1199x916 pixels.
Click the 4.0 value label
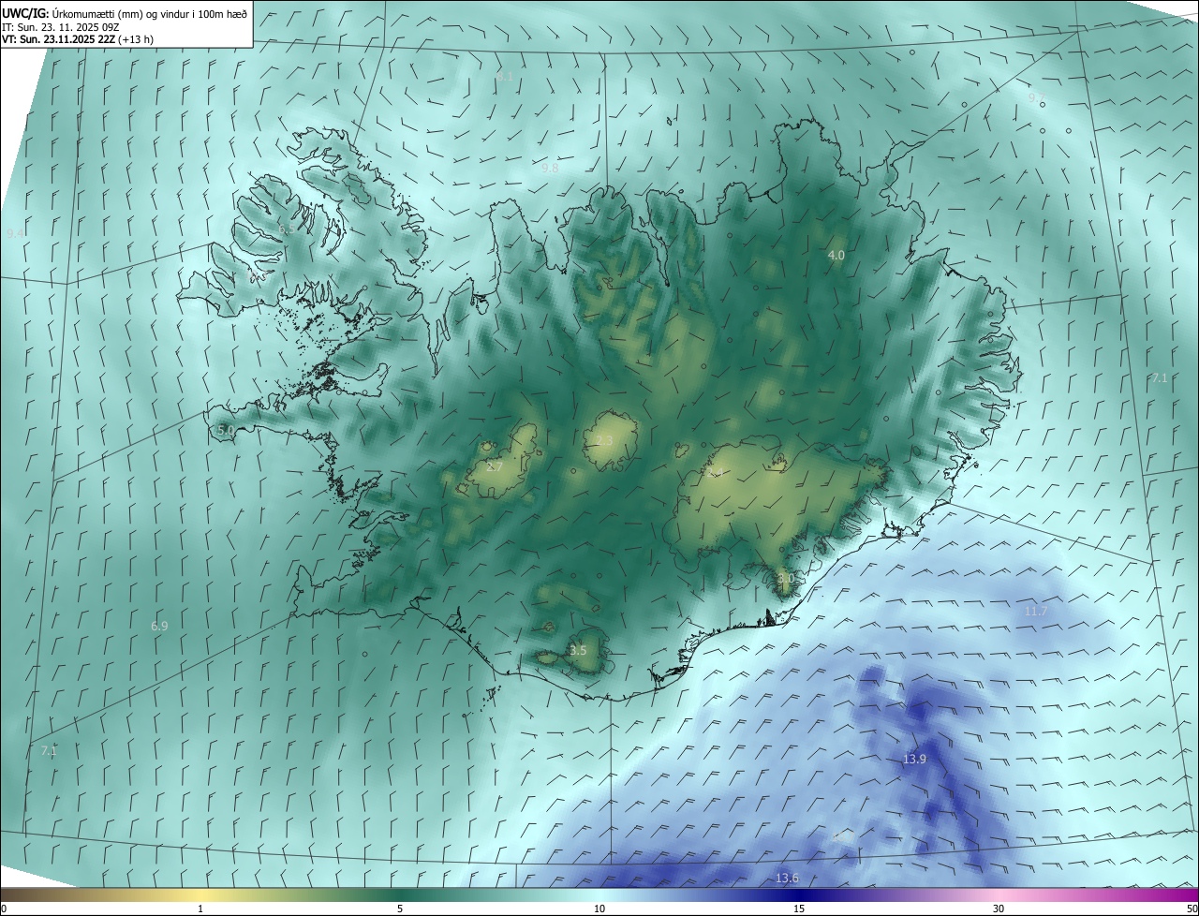coord(836,255)
